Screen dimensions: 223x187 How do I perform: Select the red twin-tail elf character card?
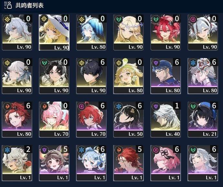coord(165,33)
